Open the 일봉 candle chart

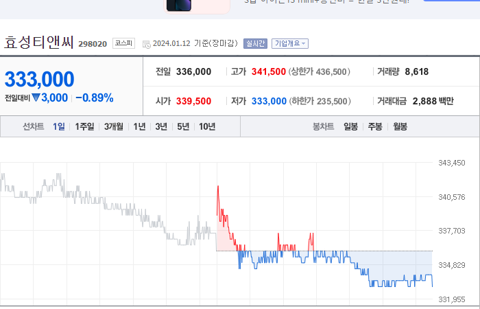point(351,126)
